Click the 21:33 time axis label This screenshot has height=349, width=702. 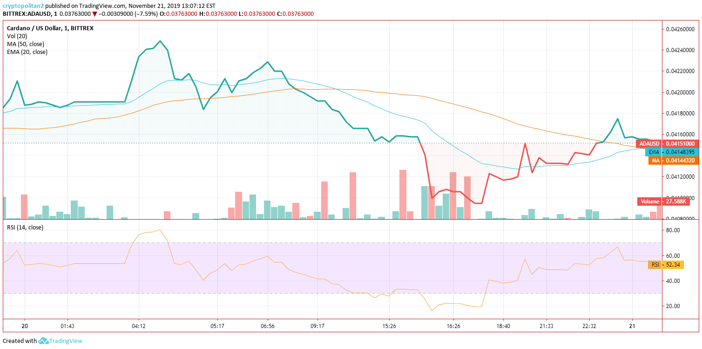click(x=546, y=326)
